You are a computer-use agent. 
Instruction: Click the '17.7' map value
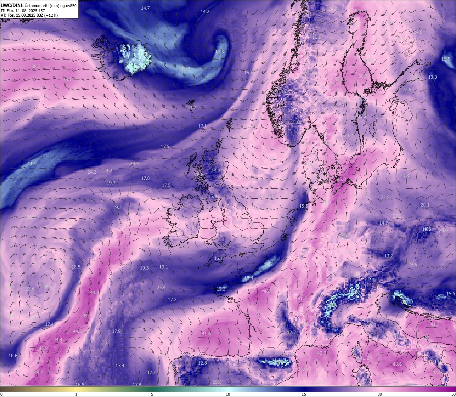click(x=151, y=372)
